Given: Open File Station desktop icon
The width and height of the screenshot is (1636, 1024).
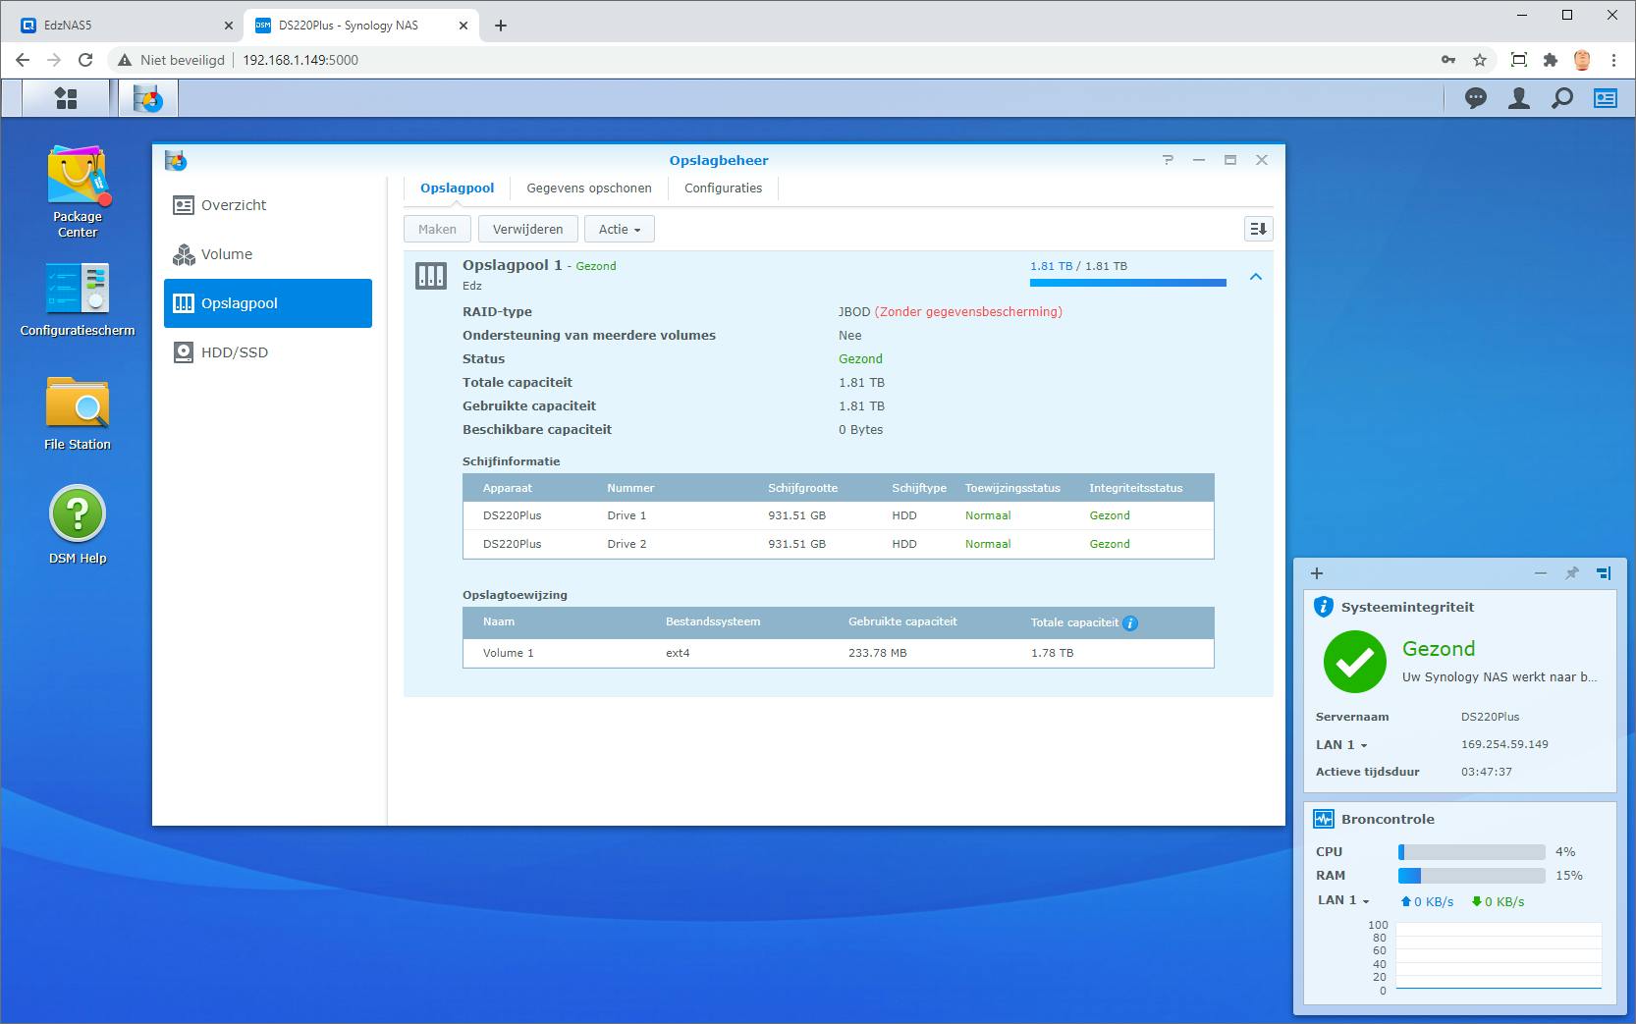Looking at the screenshot, I should point(77,403).
